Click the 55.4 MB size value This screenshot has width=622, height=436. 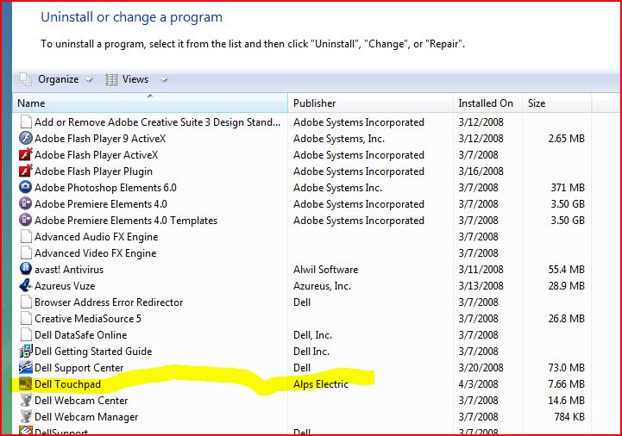click(567, 270)
